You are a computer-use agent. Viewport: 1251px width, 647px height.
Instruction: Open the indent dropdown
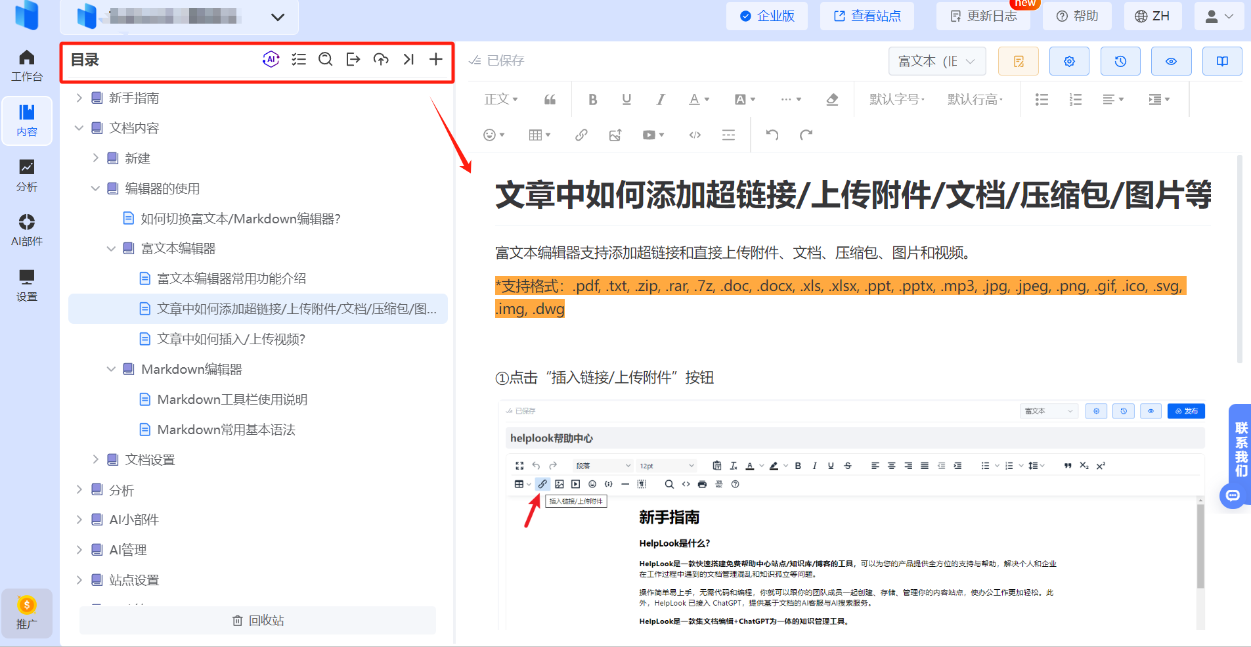pos(1159,100)
